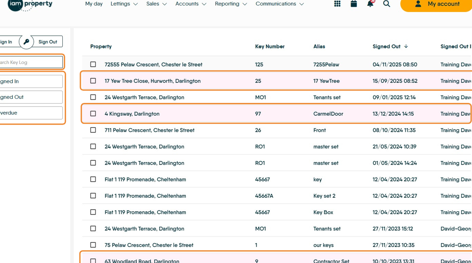Screen dimensions: 472x263
Task: Expand the Sales menu
Action: pos(156,4)
